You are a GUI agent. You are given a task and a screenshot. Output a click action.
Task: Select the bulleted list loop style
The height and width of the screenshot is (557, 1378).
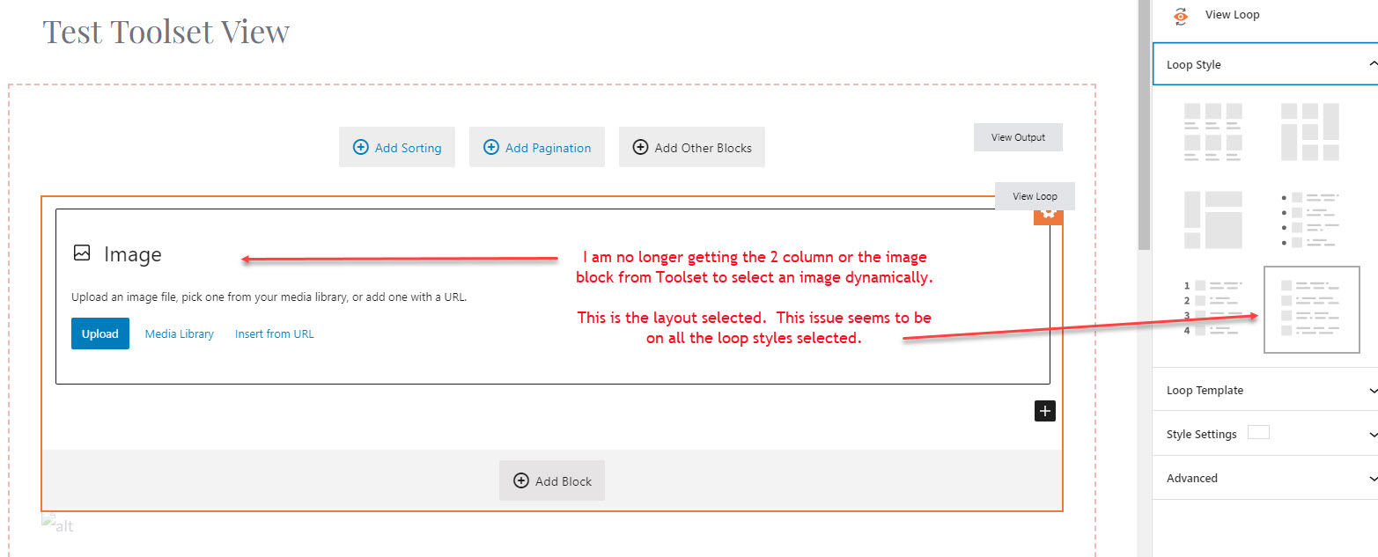click(x=1310, y=220)
